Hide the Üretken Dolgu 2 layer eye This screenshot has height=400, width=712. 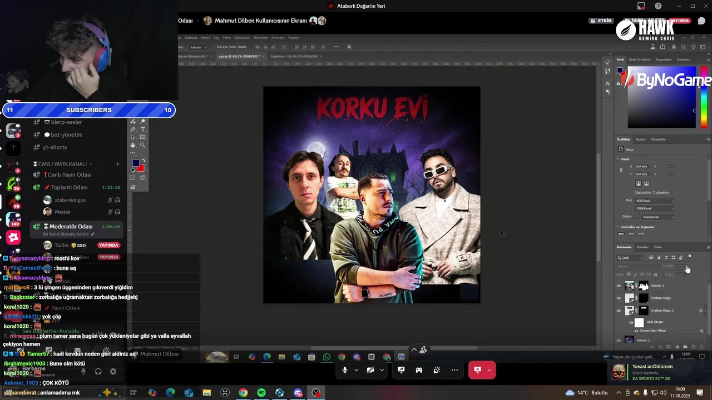[x=619, y=311]
